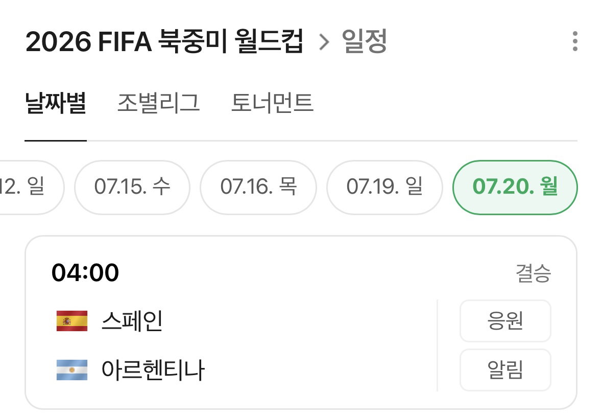Open the 2026 FIFA 북중미 월드컵 title link
This screenshot has width=602, height=417.
pyautogui.click(x=164, y=41)
